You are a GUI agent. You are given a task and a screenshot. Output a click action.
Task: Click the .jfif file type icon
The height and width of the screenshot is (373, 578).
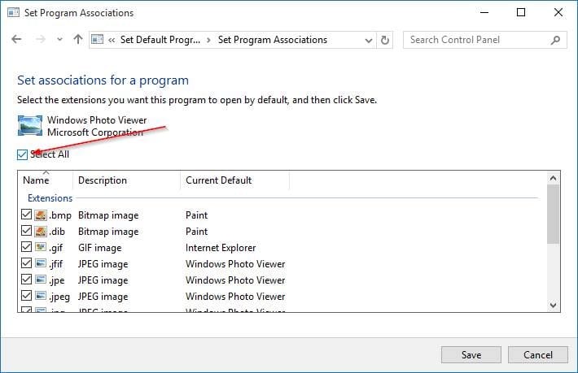pos(41,263)
